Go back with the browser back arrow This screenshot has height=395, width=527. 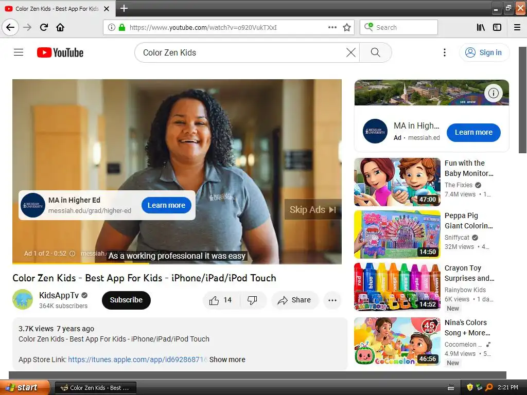point(10,27)
